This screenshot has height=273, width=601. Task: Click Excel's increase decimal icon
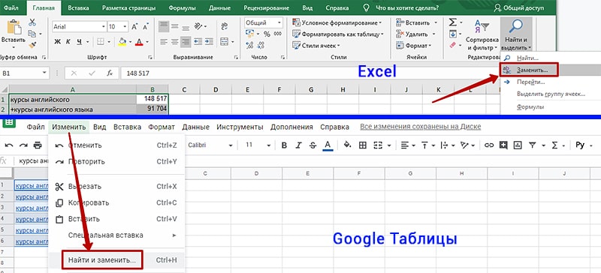(x=249, y=46)
